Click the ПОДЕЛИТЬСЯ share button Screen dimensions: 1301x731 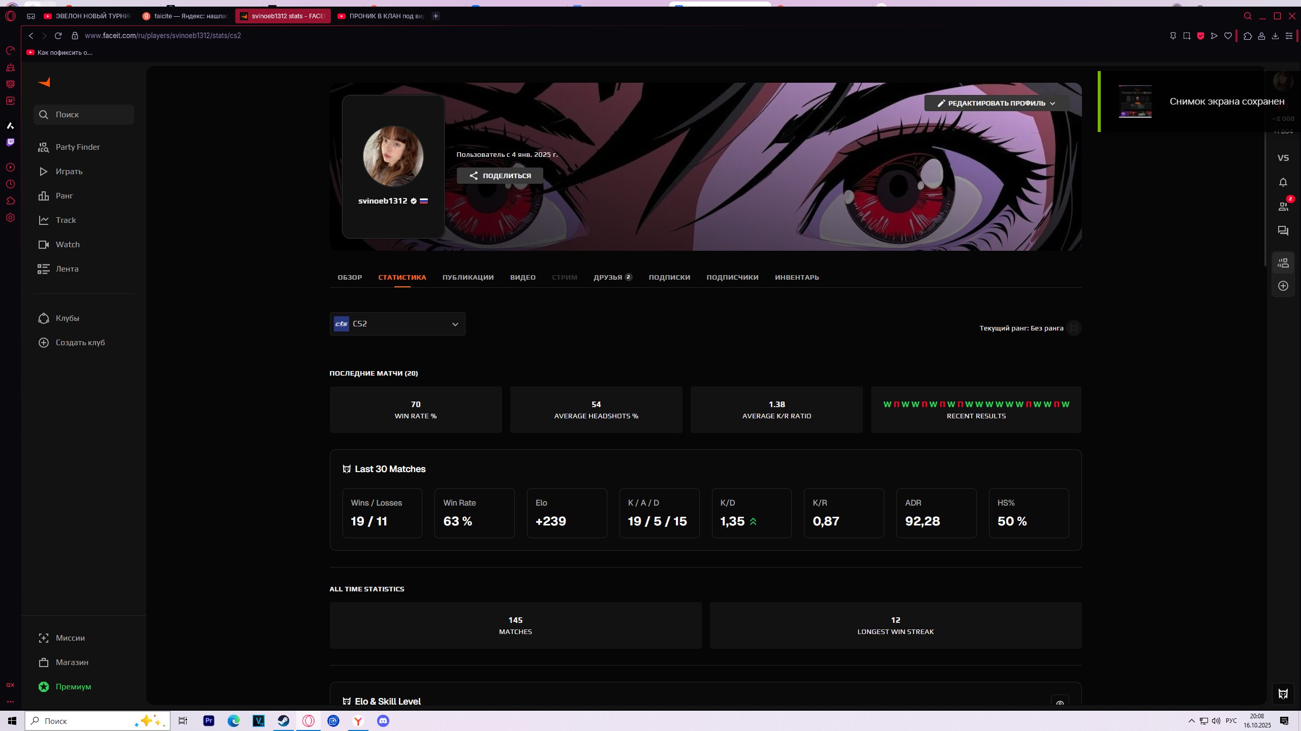point(500,176)
